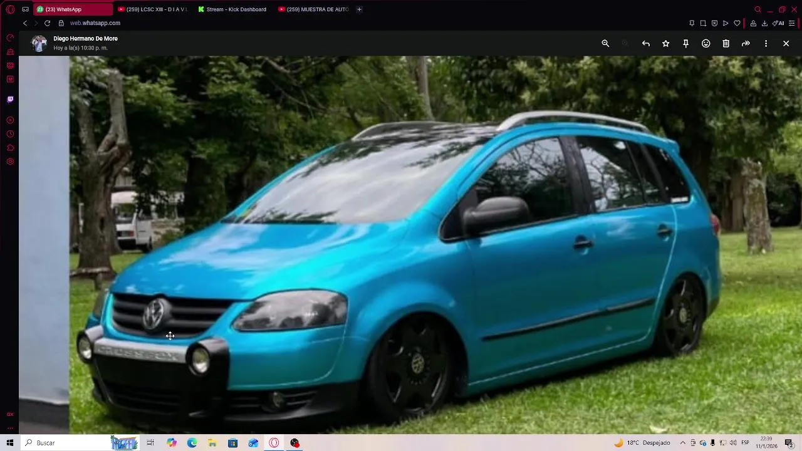The height and width of the screenshot is (451, 802).
Task: Zoom out of the WhatsApp photo
Action: point(605,43)
